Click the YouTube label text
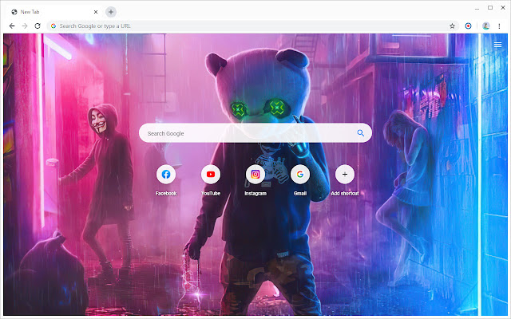This screenshot has width=511, height=319. pyautogui.click(x=211, y=193)
